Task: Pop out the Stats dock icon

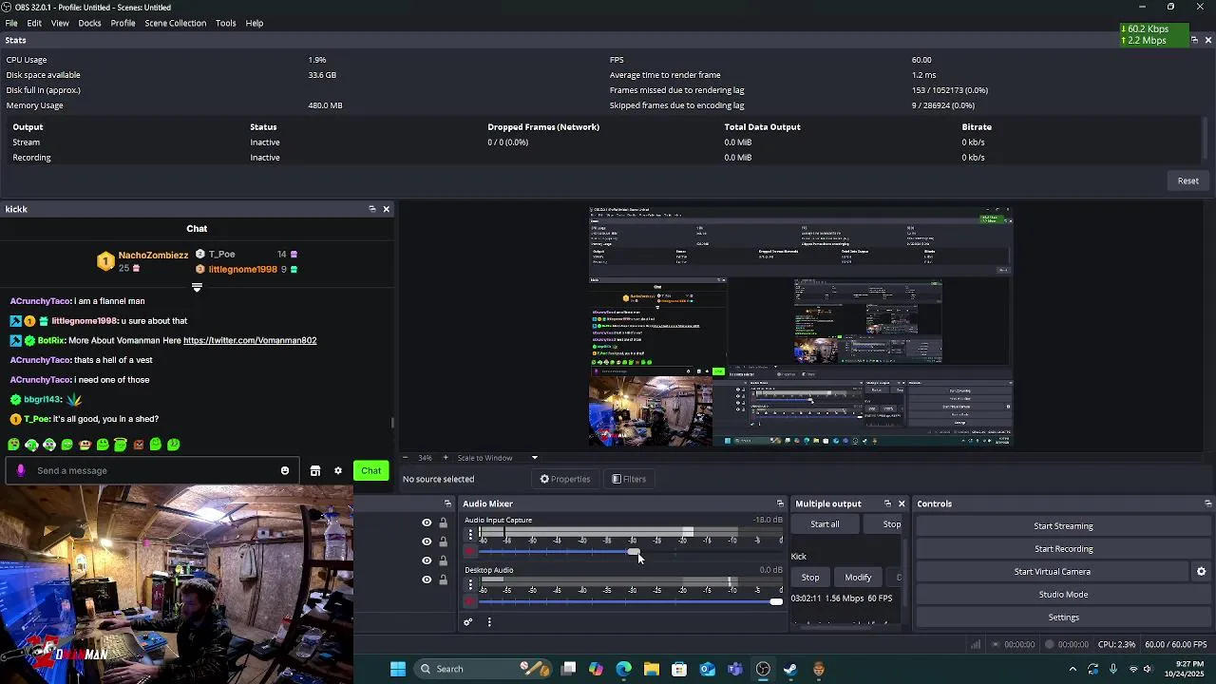Action: [x=1194, y=40]
